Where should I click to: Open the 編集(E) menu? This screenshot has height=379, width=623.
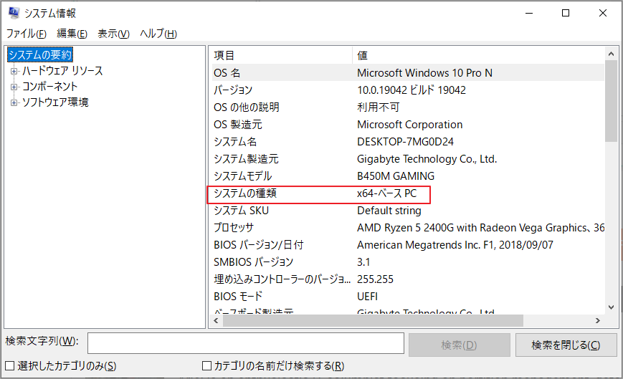(72, 34)
